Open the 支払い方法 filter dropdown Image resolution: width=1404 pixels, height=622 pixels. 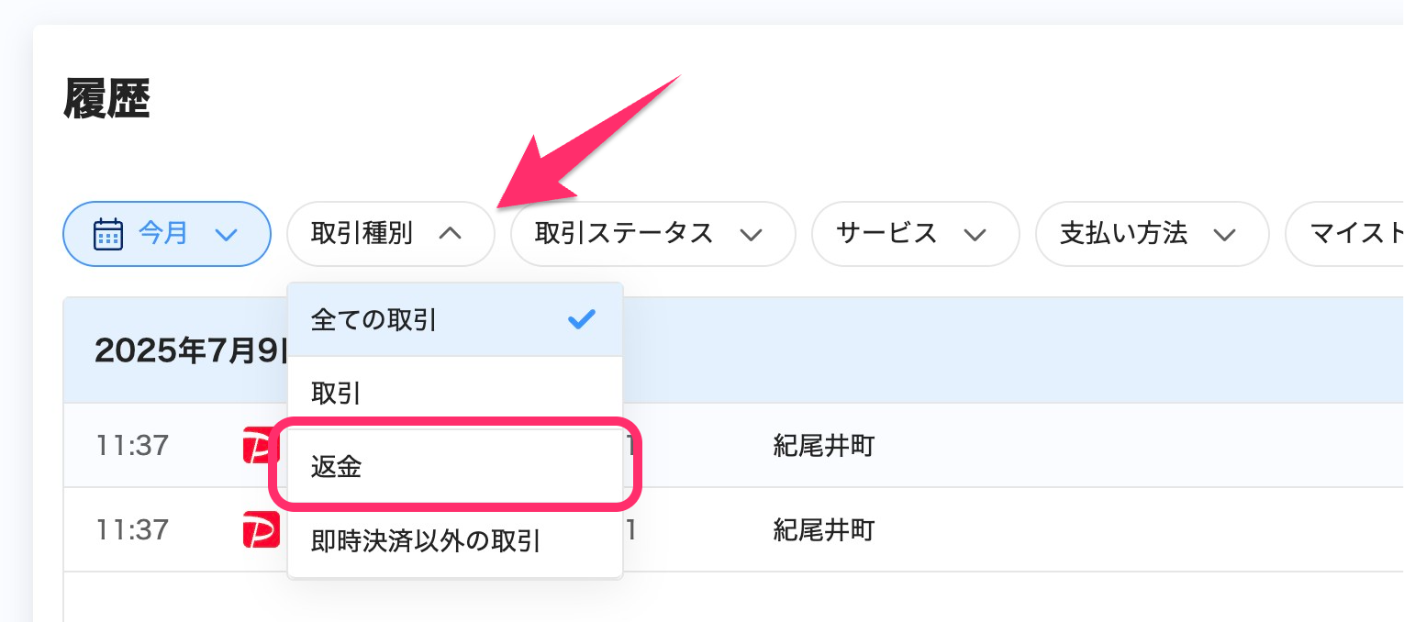point(1151,234)
